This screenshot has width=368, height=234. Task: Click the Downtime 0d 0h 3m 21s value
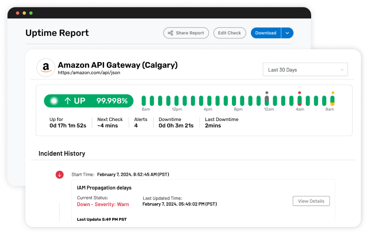176,125
